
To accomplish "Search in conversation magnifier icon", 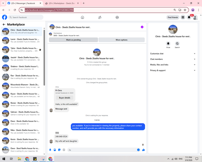I will click(x=177, y=43).
